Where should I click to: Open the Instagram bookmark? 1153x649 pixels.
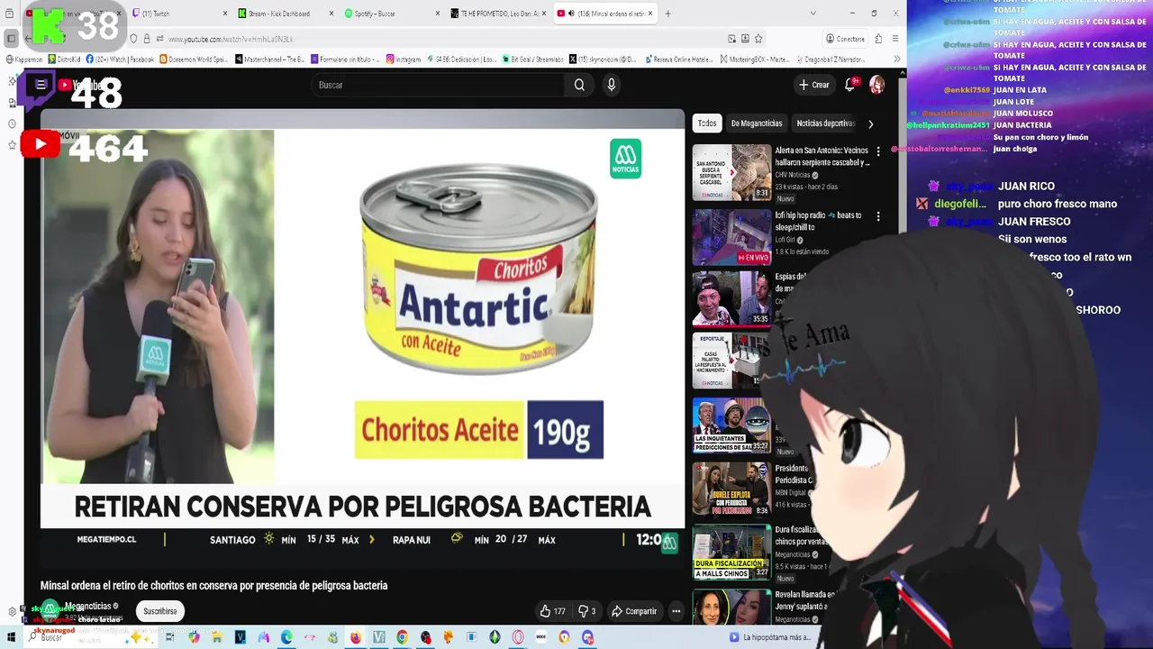pos(404,59)
